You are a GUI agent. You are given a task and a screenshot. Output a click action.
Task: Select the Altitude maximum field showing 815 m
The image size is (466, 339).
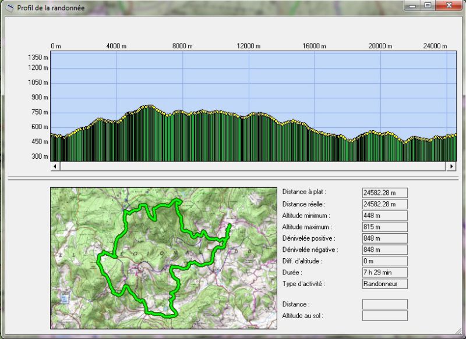(x=384, y=227)
